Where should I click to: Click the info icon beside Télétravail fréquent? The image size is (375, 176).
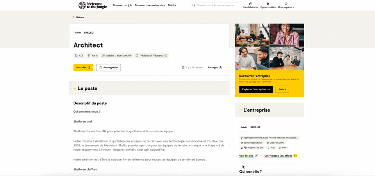pyautogui.click(x=166, y=56)
